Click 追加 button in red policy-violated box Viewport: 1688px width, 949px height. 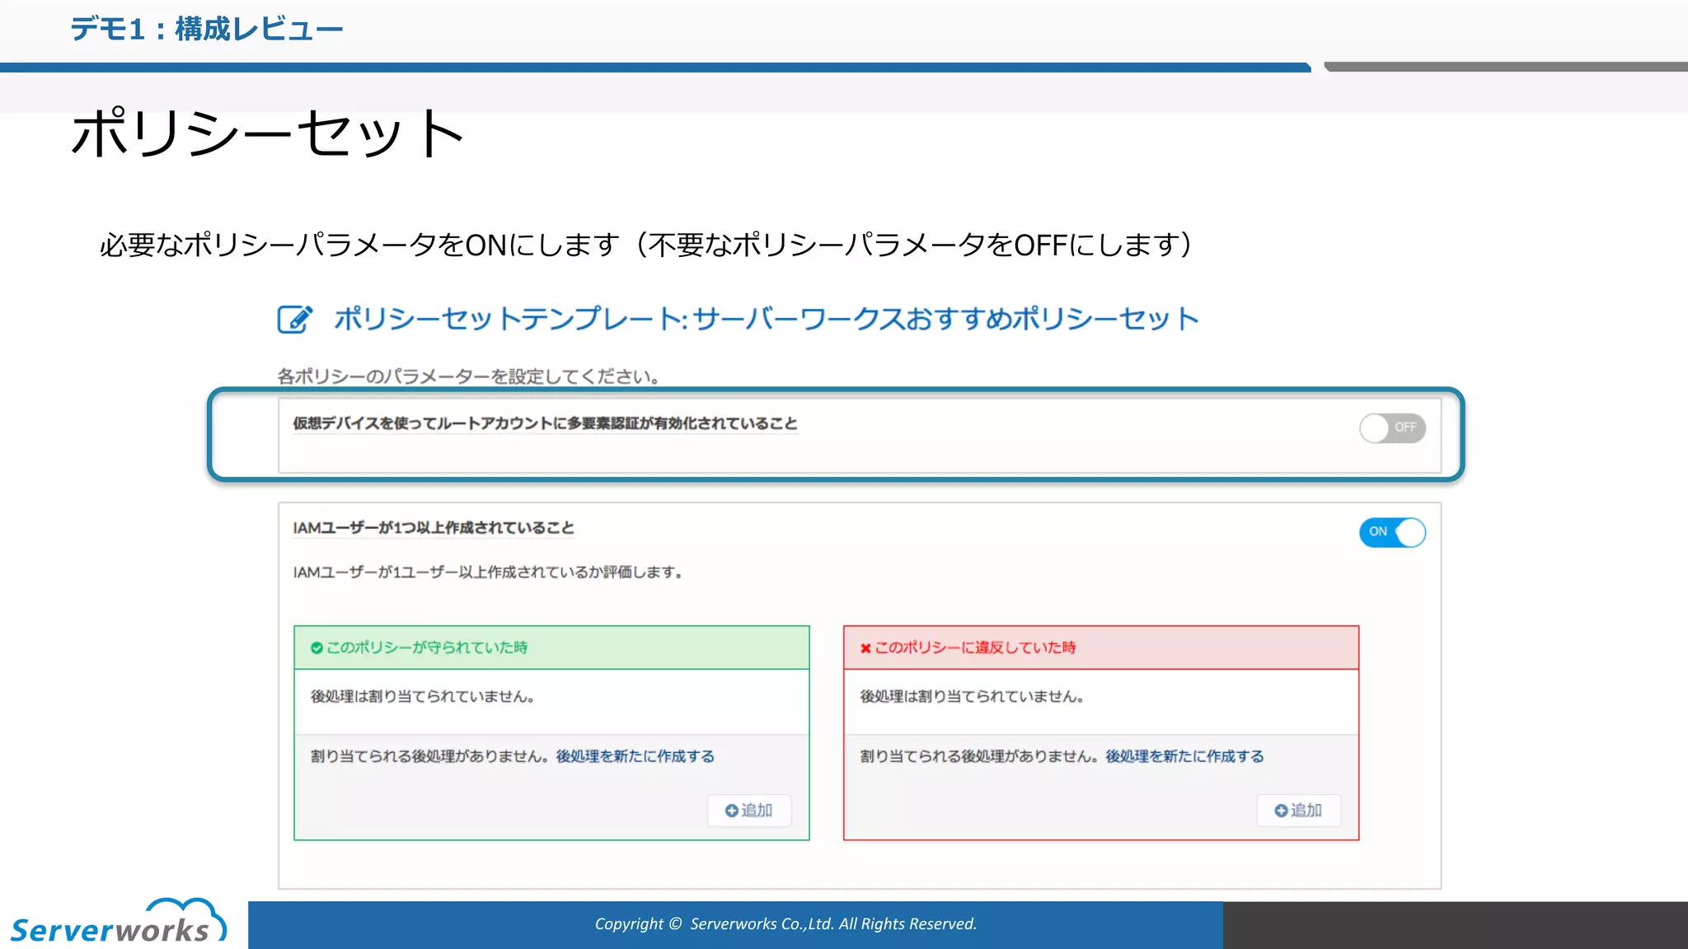(1298, 811)
